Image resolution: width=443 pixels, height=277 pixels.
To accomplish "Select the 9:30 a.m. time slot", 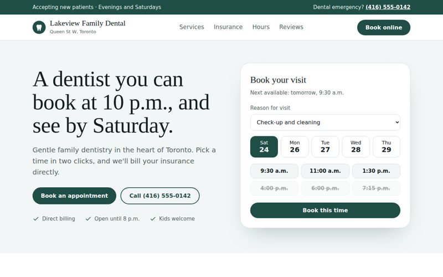I will tap(274, 171).
